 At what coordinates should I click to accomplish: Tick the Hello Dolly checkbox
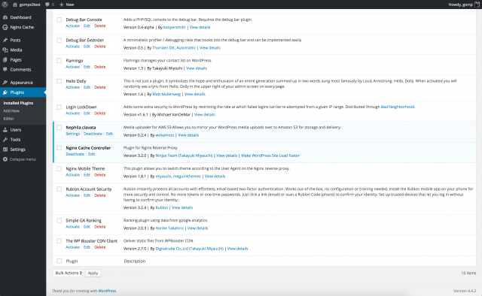tap(59, 81)
